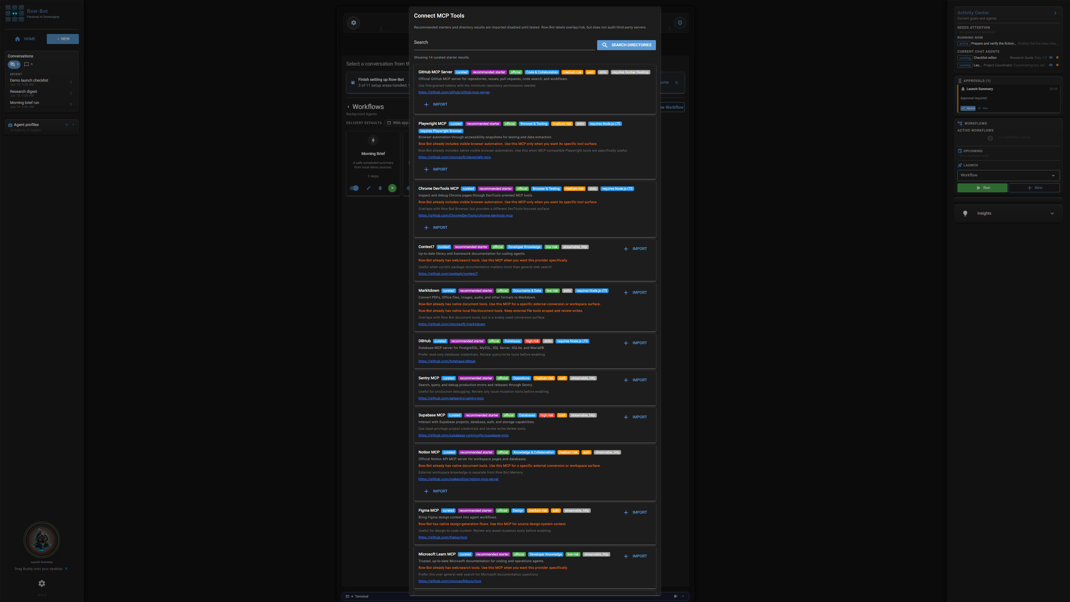Image resolution: width=1070 pixels, height=602 pixels.
Task: Open chrome-devtools-mcp GitHub link
Action: pos(465,216)
